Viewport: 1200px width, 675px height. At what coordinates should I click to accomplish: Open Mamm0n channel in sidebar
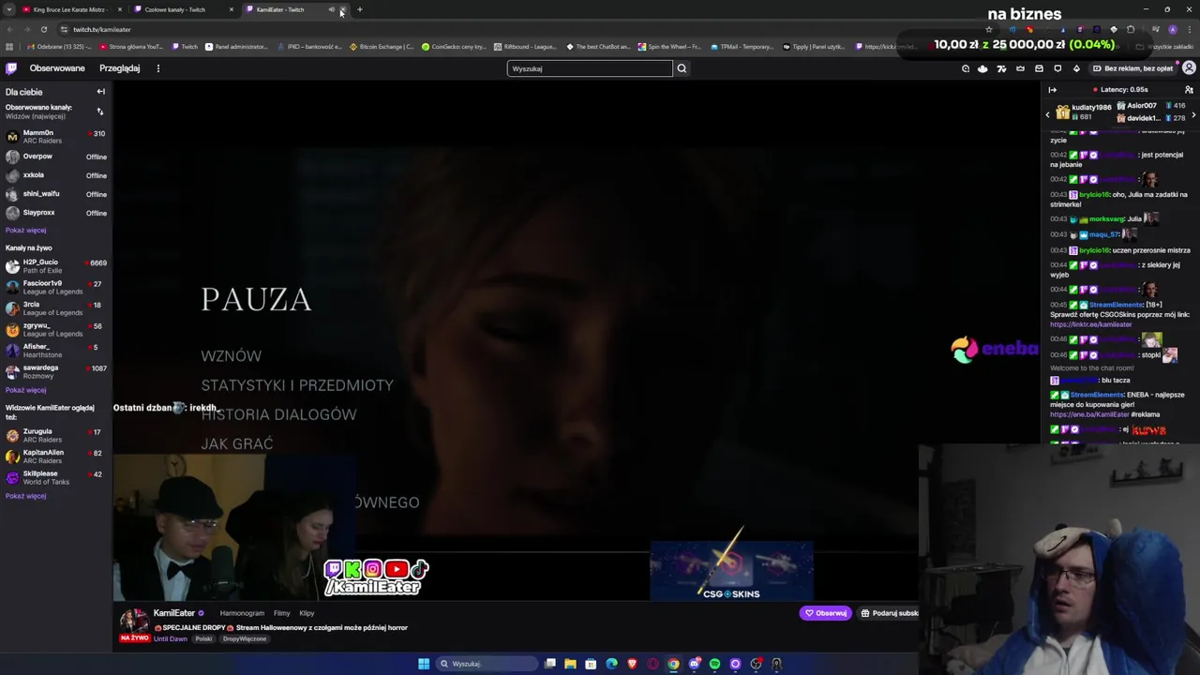point(56,137)
